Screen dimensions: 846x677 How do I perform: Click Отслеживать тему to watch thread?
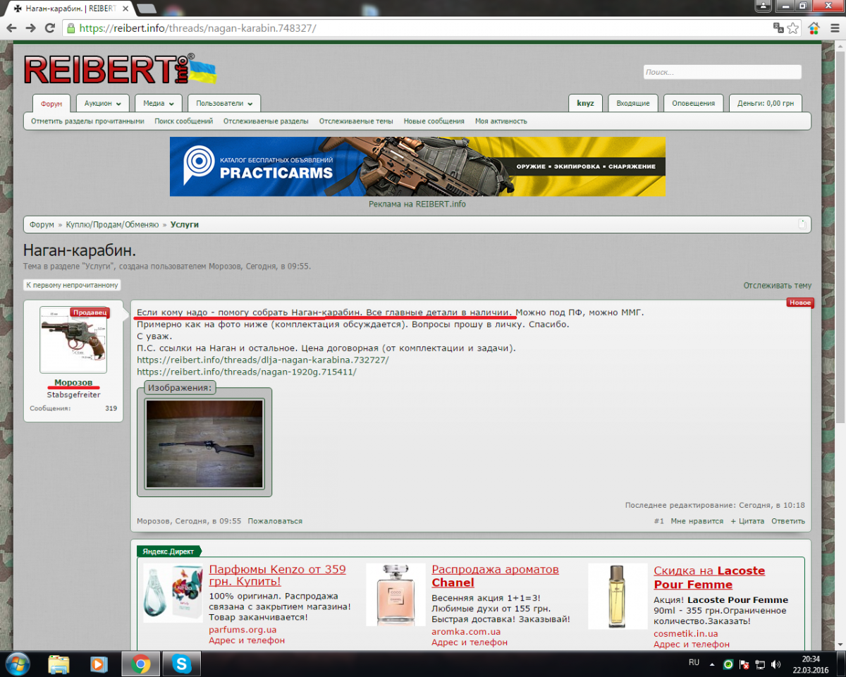click(777, 286)
